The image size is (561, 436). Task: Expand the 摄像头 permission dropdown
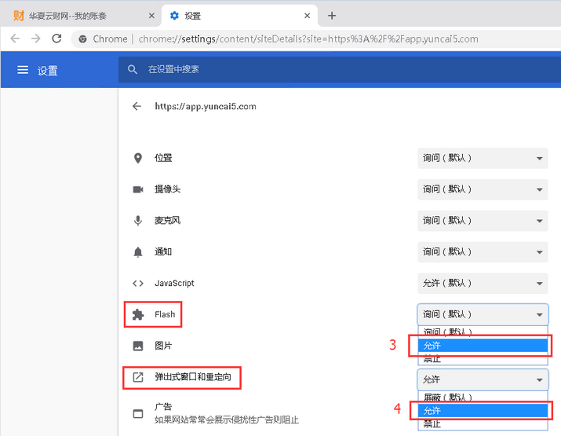pyautogui.click(x=483, y=189)
